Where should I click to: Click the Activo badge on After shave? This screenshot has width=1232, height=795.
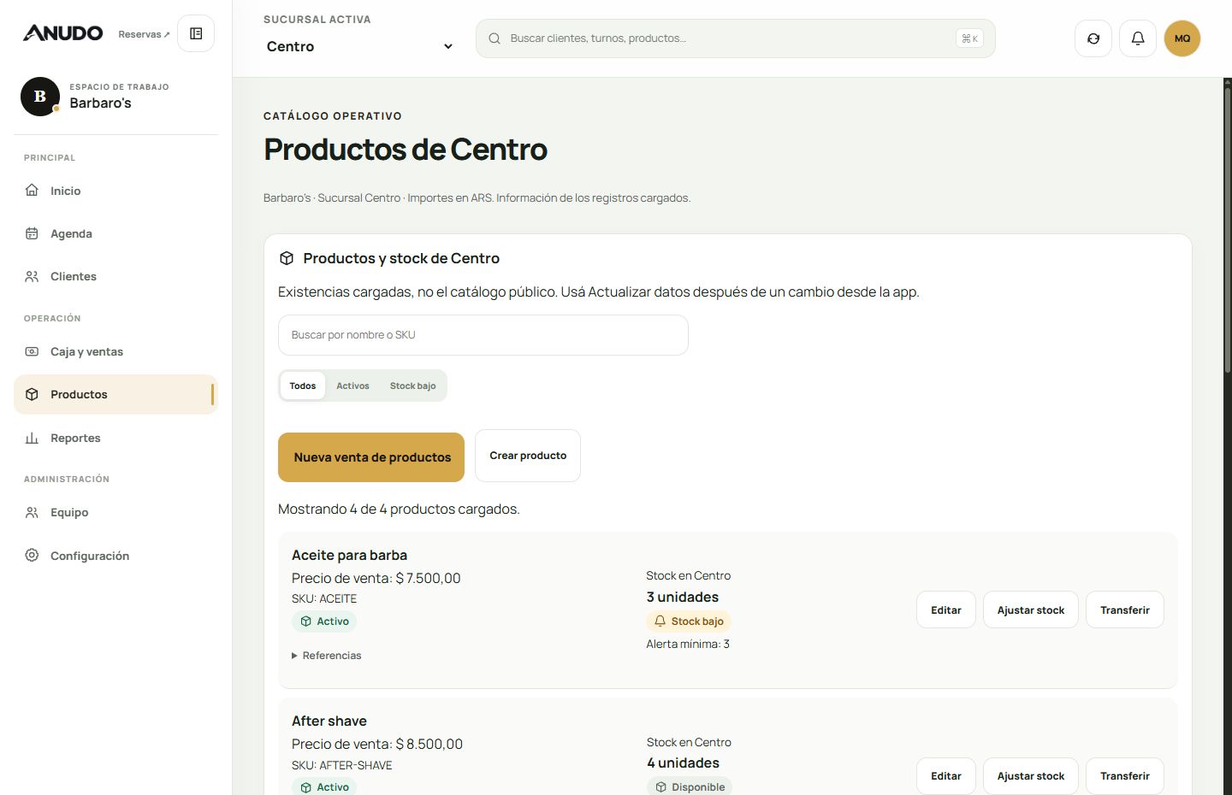click(324, 786)
